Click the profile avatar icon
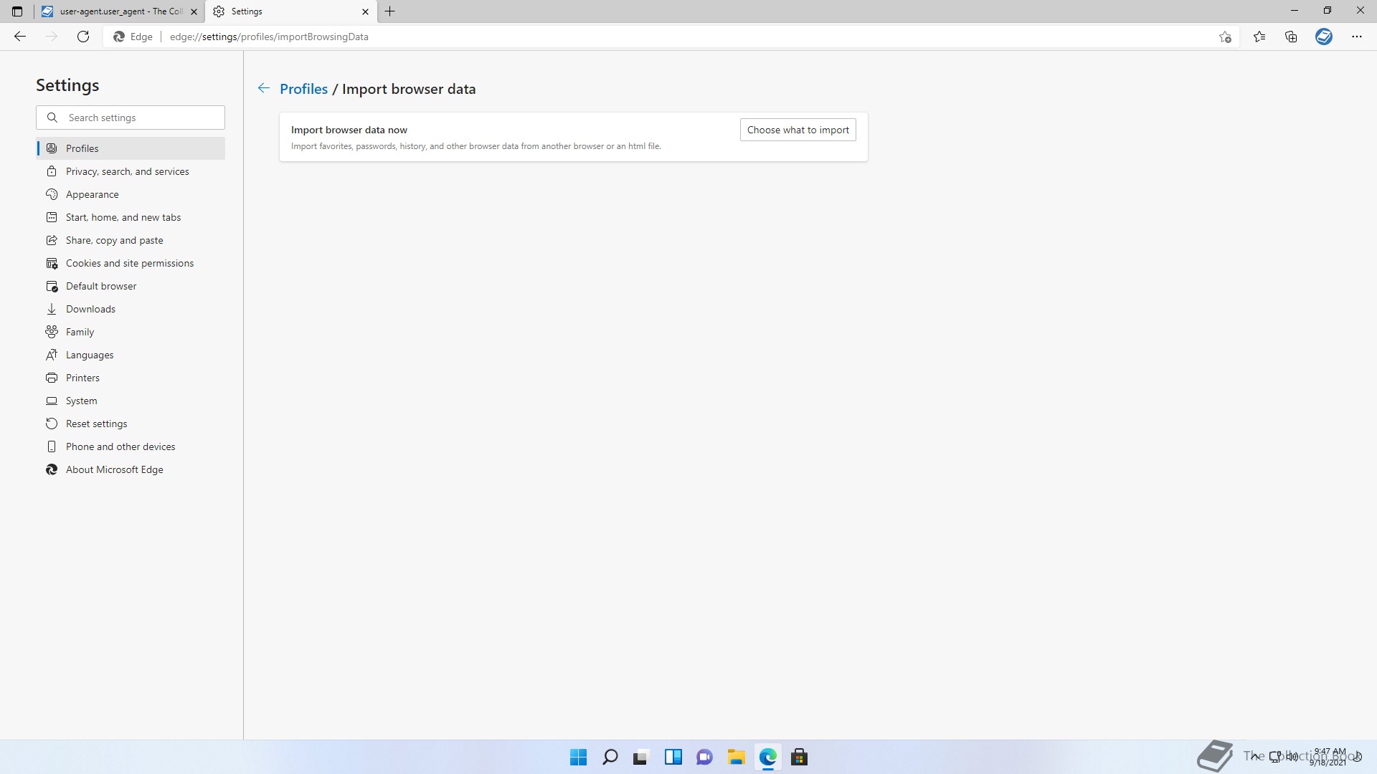The height and width of the screenshot is (774, 1377). tap(1323, 37)
